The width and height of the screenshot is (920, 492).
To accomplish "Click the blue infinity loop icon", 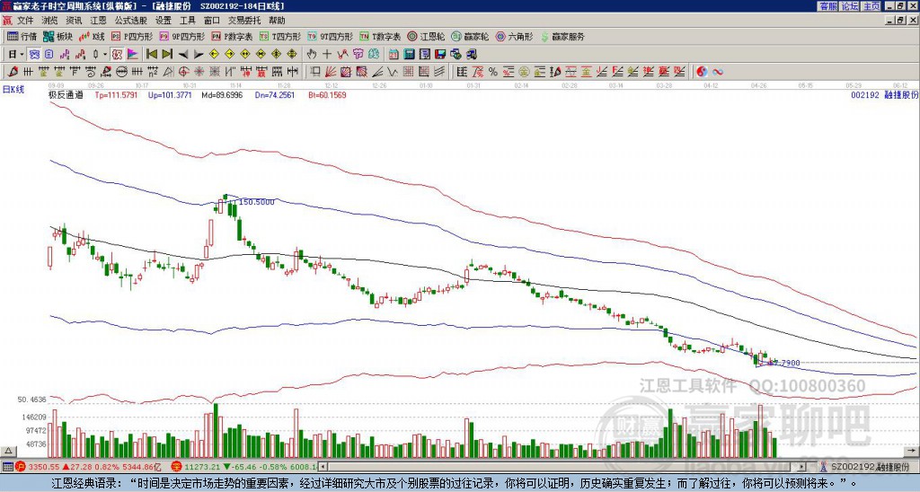I will pyautogui.click(x=718, y=72).
